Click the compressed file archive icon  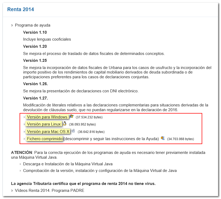tap(163, 138)
